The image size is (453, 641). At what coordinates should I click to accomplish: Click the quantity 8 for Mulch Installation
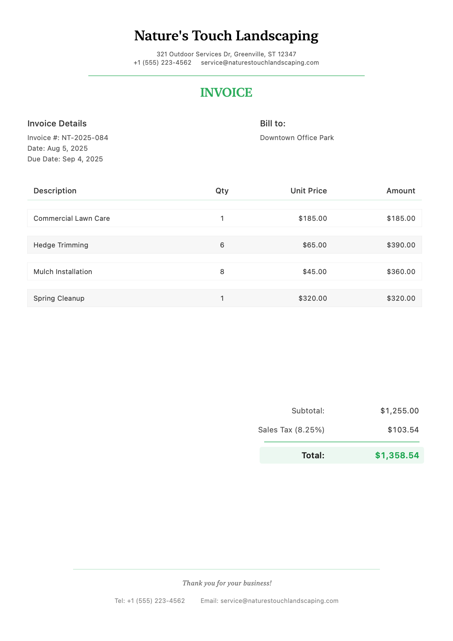coord(222,271)
